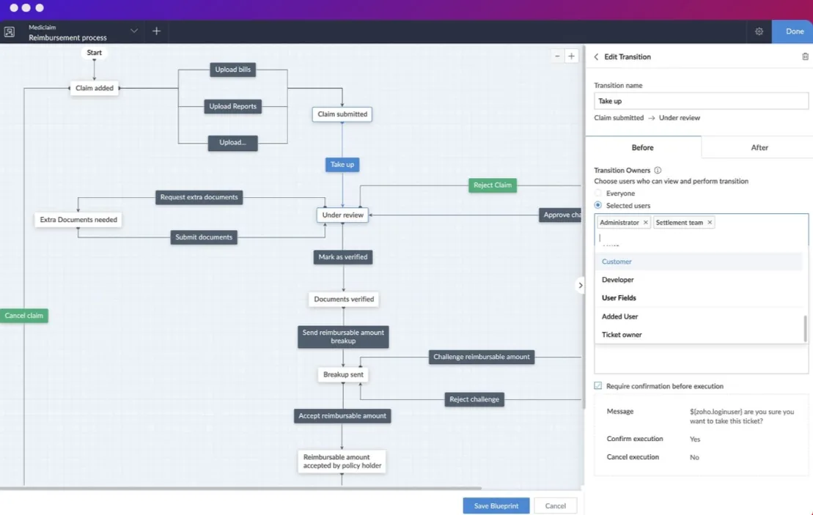The width and height of the screenshot is (813, 515).
Task: Click the Transition name input field
Action: (x=701, y=101)
